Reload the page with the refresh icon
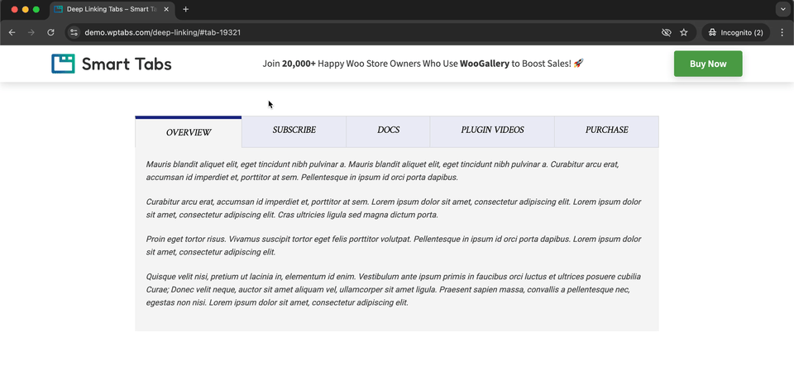The width and height of the screenshot is (794, 366). coord(50,32)
